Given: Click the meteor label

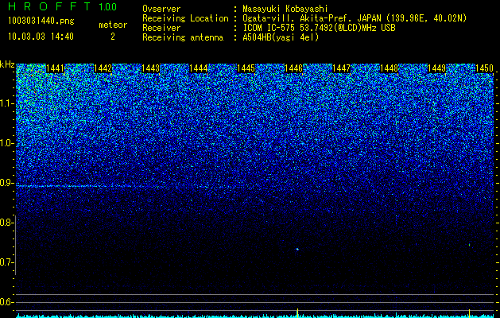Looking at the screenshot, I should 113,25.
